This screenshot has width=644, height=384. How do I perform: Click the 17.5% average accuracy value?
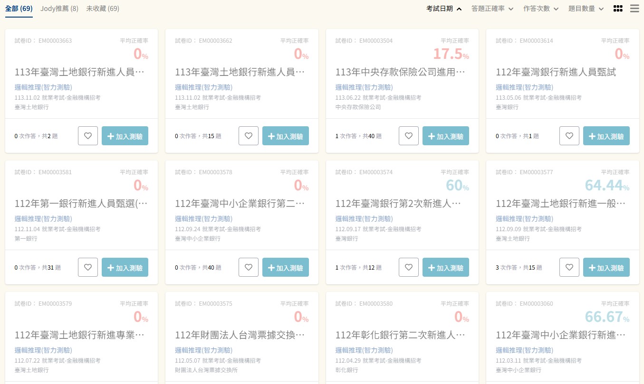coord(451,54)
